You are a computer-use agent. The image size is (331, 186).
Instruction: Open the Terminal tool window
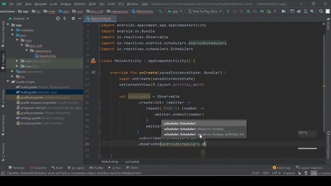pos(17,168)
